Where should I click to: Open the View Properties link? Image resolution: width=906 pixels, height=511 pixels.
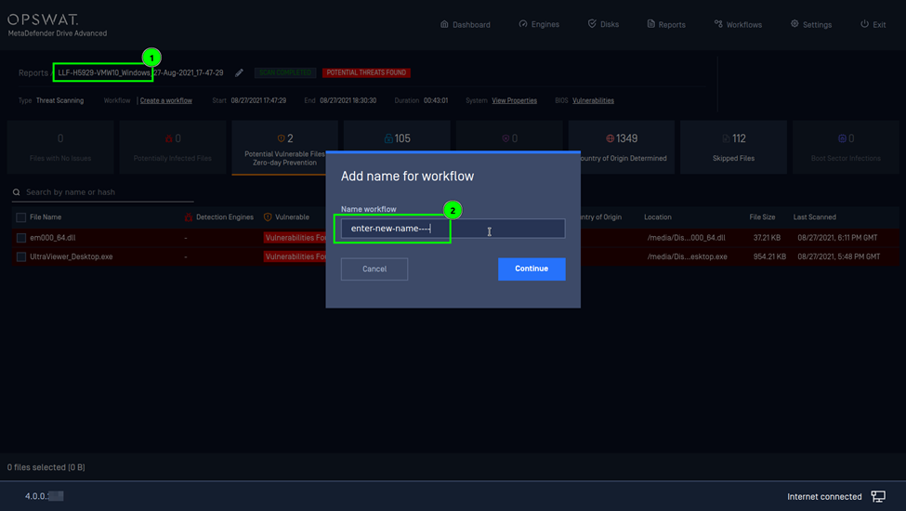pyautogui.click(x=514, y=100)
